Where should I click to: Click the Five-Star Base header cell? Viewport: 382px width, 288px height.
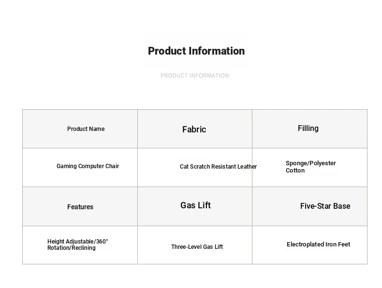click(309, 206)
